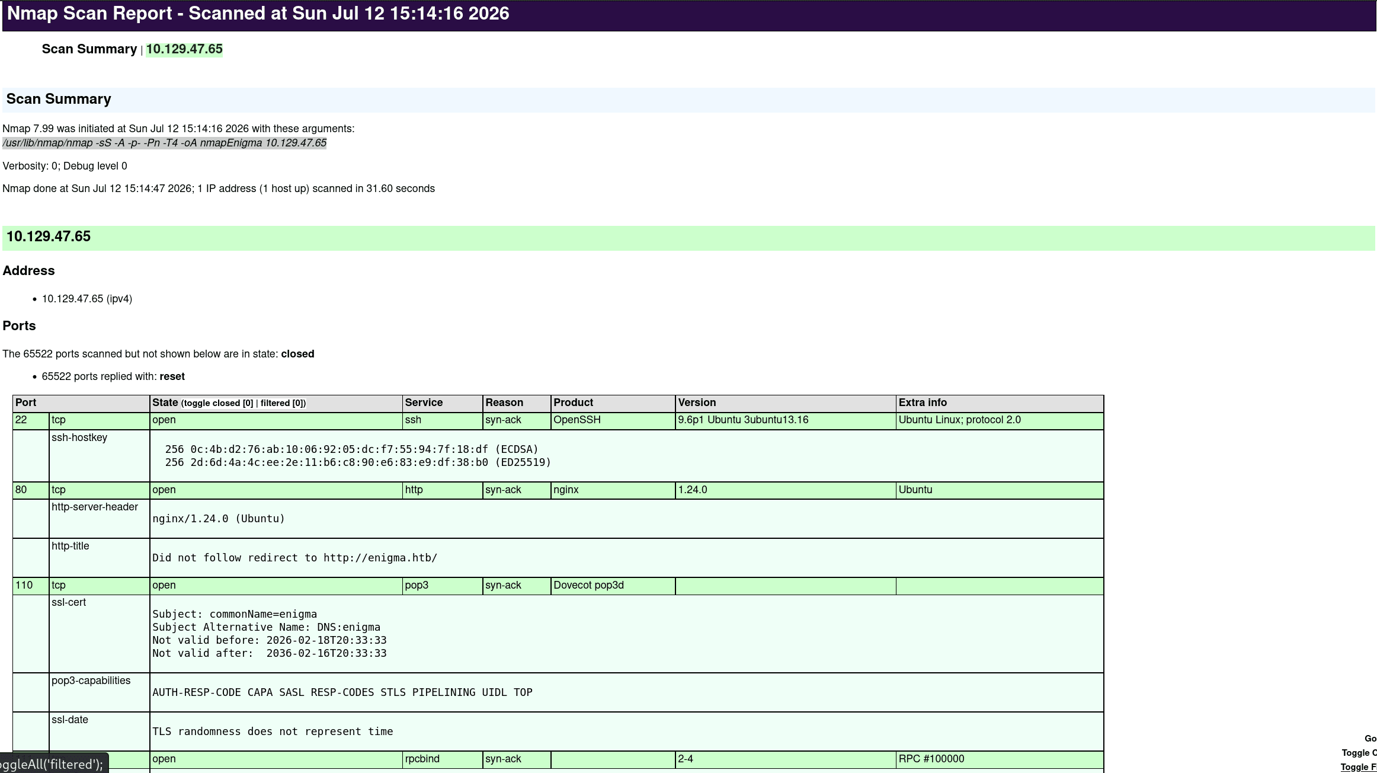Image resolution: width=1377 pixels, height=773 pixels.
Task: Open the Scan Summary navigation link
Action: tap(89, 49)
